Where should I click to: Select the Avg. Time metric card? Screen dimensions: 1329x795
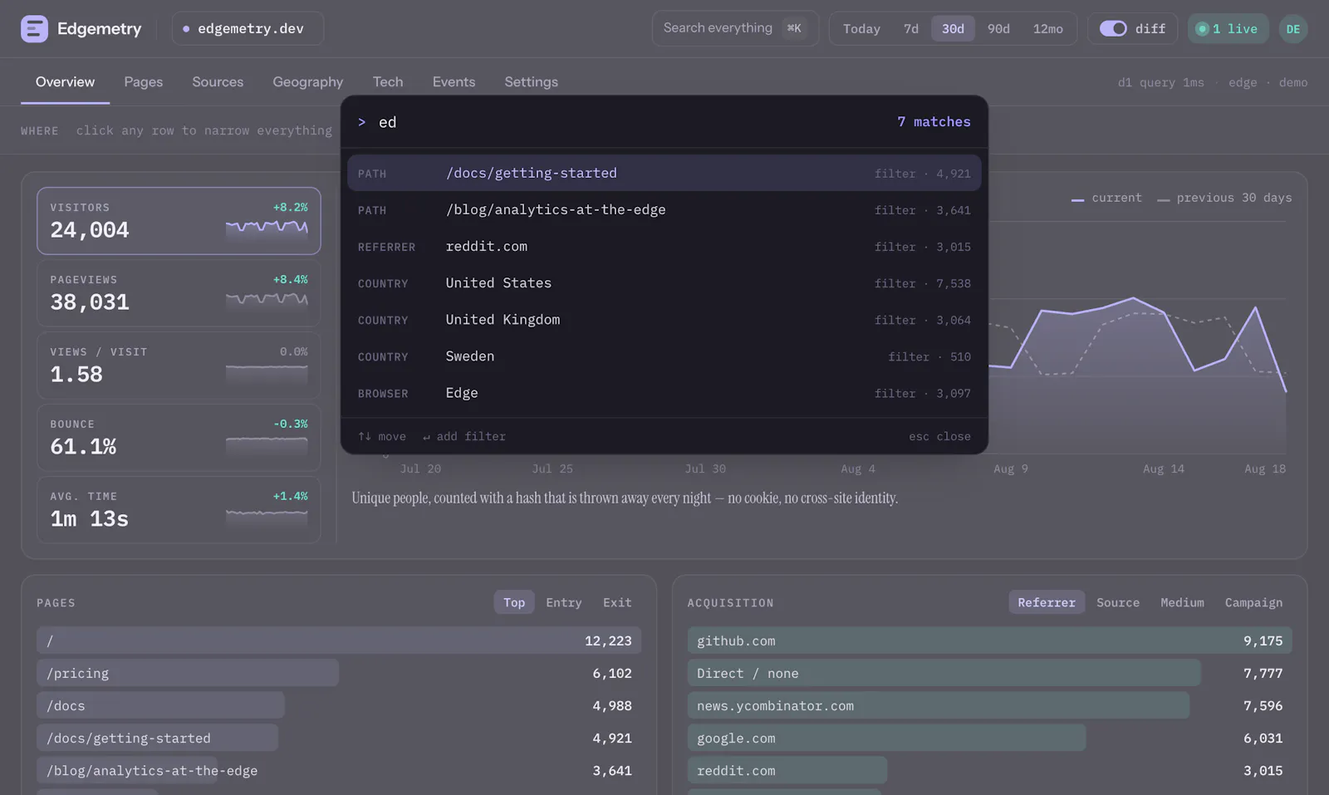click(179, 510)
